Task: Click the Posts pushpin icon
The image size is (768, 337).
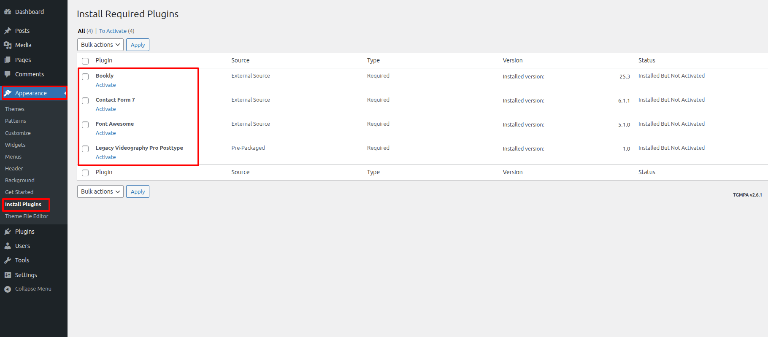Action: point(8,31)
